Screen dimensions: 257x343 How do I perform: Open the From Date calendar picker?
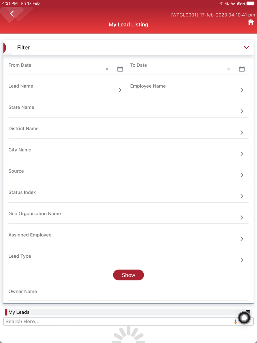120,69
